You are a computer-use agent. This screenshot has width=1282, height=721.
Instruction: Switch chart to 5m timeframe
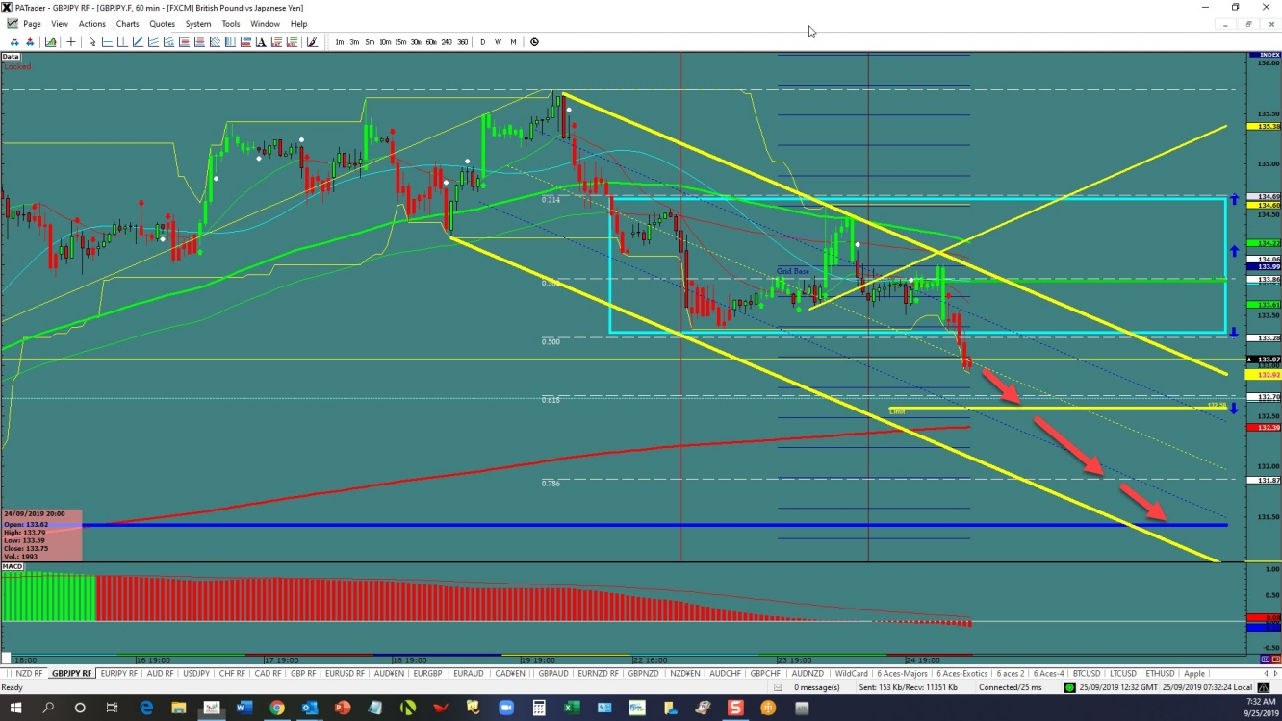pyautogui.click(x=370, y=42)
